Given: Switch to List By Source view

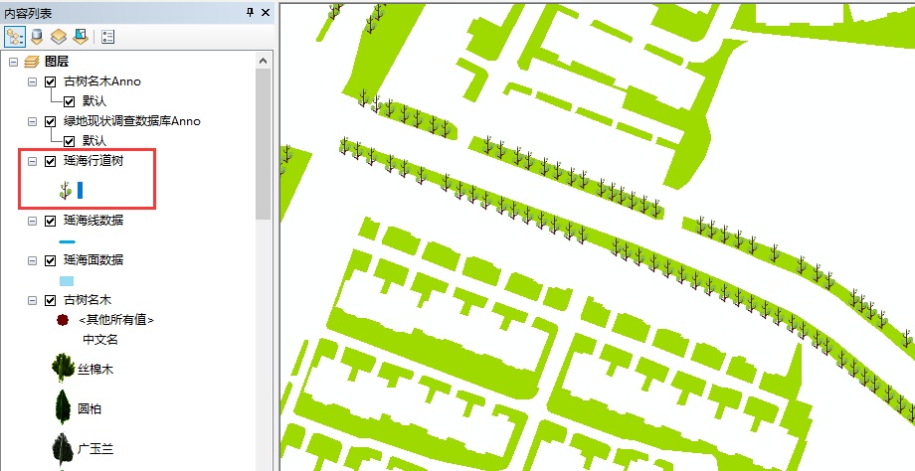Looking at the screenshot, I should (x=37, y=37).
